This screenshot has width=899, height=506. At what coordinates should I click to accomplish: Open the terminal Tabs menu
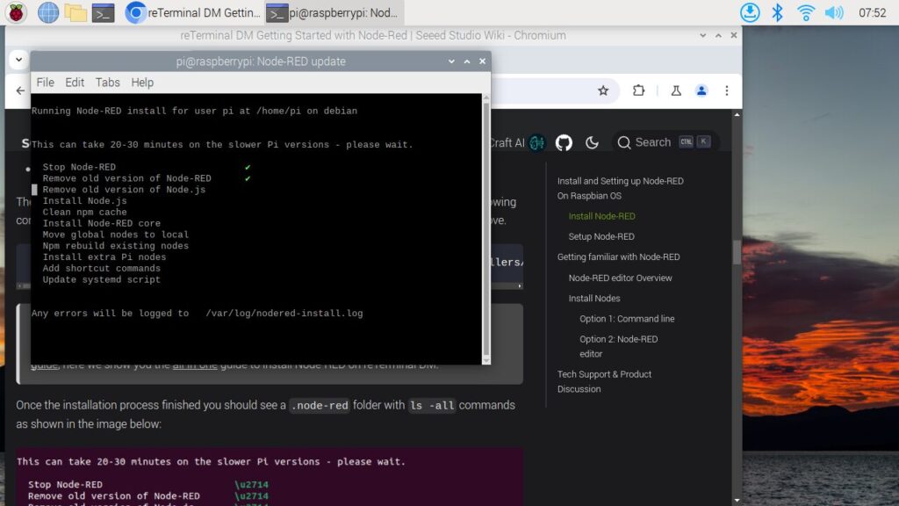coord(107,83)
